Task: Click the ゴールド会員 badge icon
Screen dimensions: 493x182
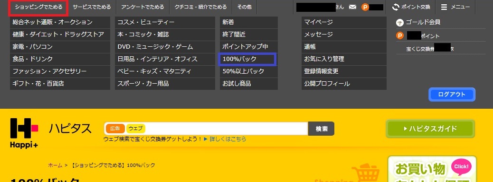Action: [x=399, y=23]
